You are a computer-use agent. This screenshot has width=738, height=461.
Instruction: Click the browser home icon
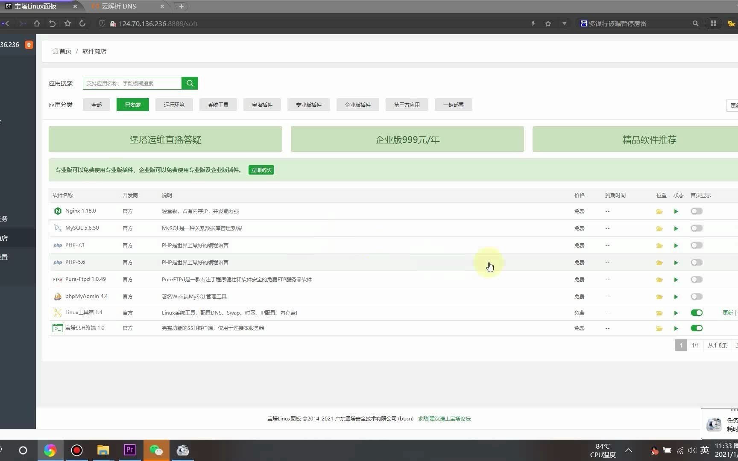tap(37, 23)
